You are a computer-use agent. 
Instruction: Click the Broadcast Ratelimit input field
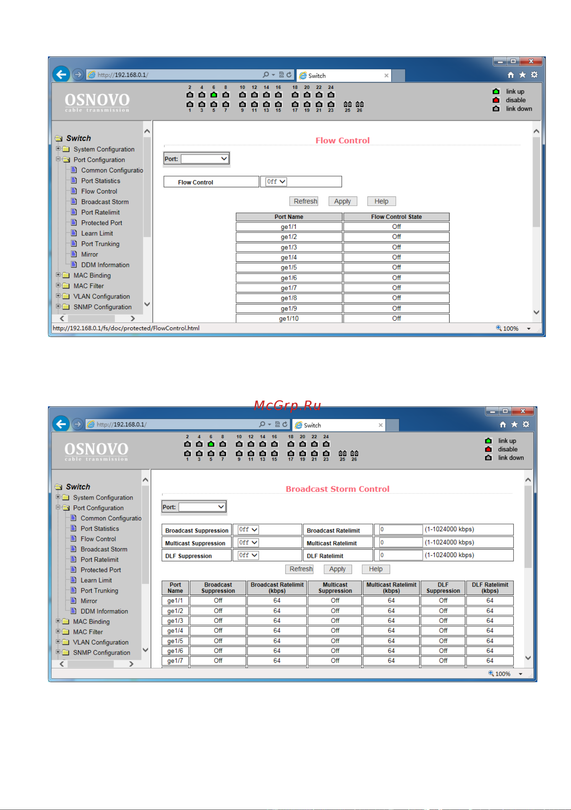point(401,529)
